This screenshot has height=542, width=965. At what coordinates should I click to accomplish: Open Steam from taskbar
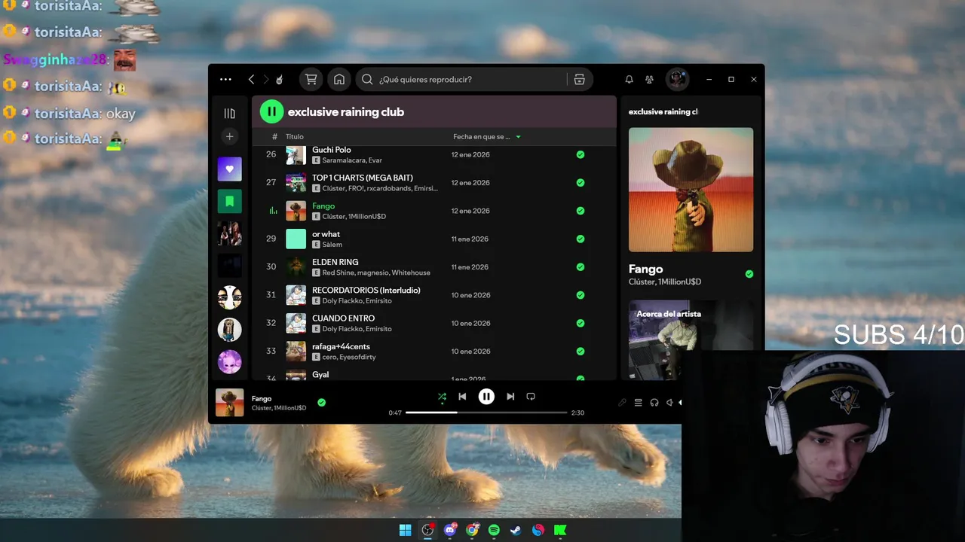pyautogui.click(x=516, y=530)
